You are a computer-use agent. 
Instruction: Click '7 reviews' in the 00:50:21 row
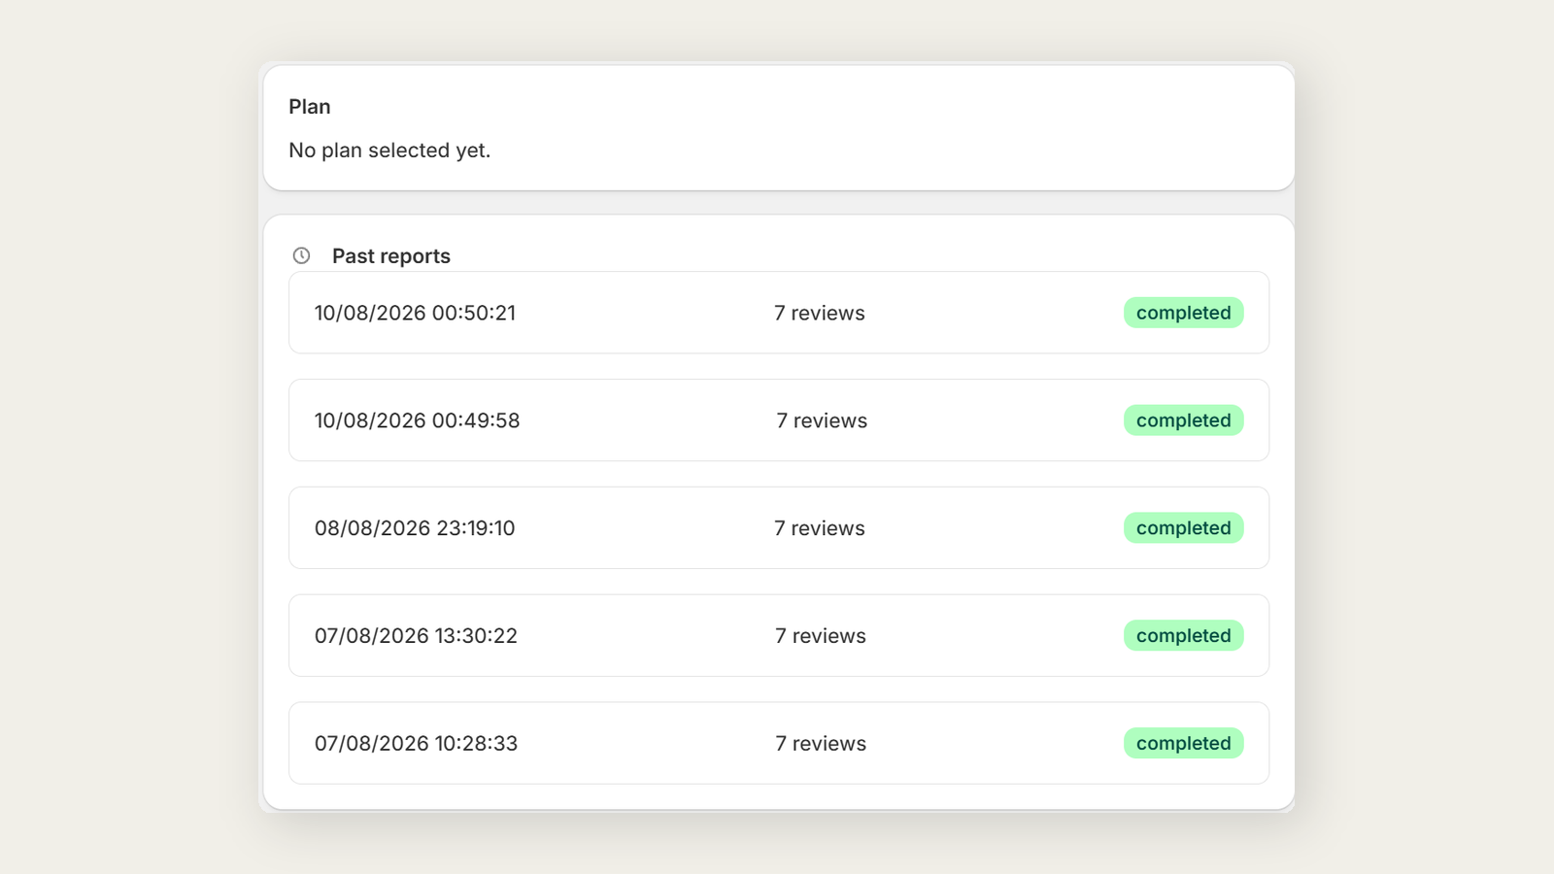pos(820,313)
